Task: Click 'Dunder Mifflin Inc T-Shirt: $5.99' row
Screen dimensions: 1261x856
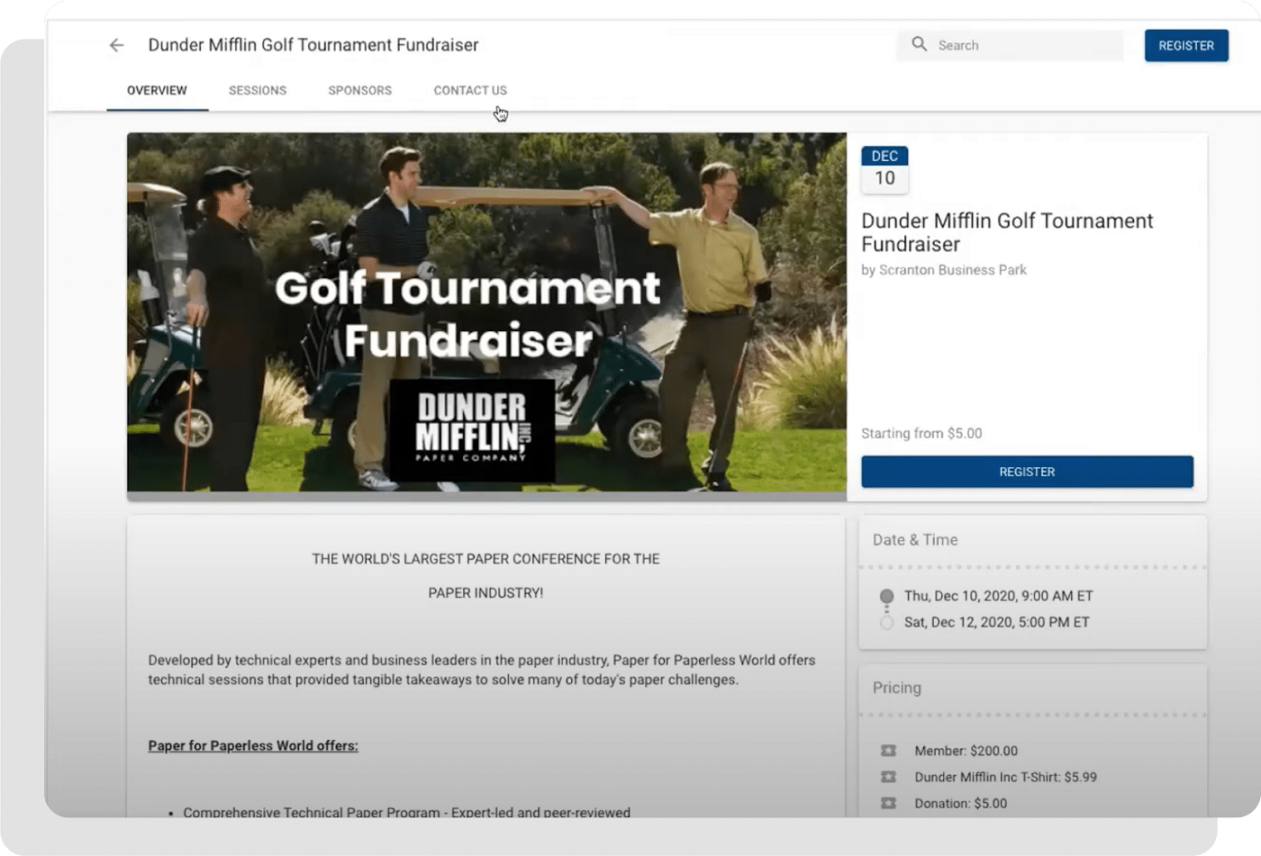Action: [x=1005, y=777]
